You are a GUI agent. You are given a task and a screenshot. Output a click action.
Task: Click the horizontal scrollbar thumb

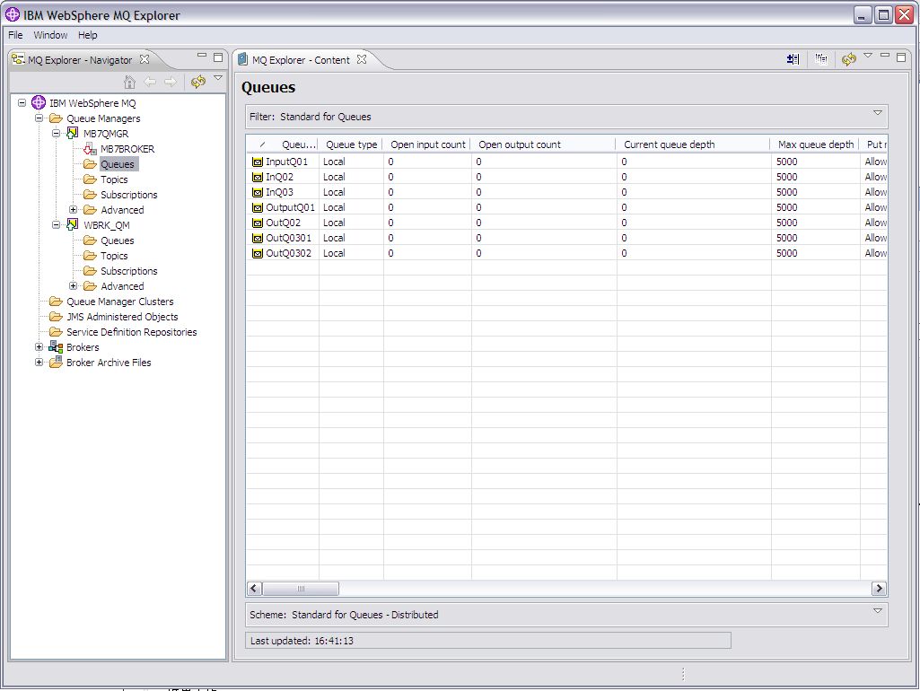pyautogui.click(x=301, y=589)
